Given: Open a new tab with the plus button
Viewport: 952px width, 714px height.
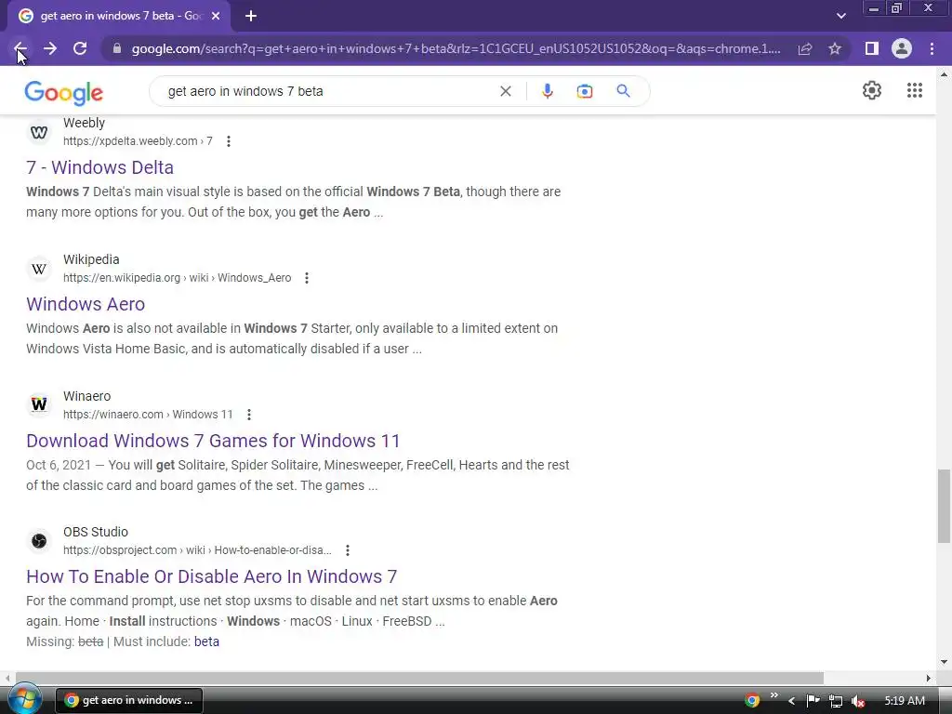Looking at the screenshot, I should (x=251, y=16).
